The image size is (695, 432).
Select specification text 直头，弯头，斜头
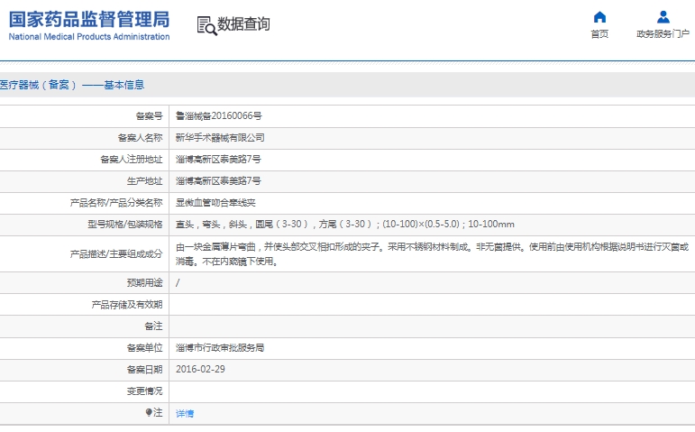(x=211, y=224)
